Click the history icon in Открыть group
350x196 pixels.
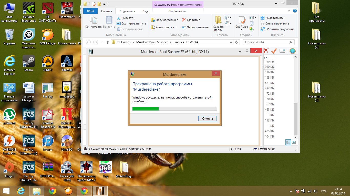coord(252,29)
